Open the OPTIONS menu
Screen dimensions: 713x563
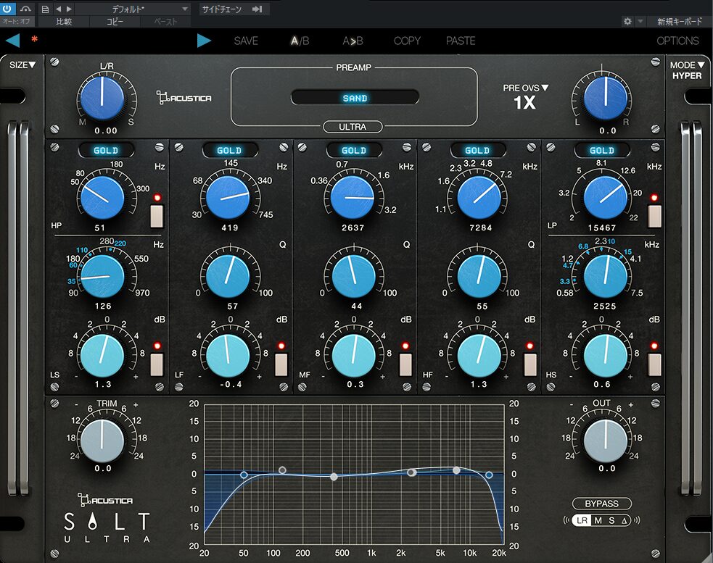click(677, 41)
